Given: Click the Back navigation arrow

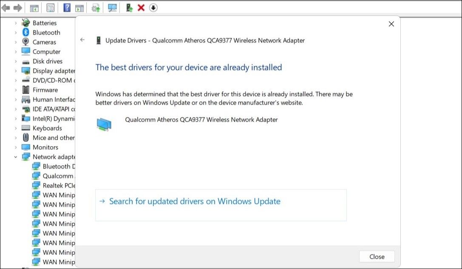Looking at the screenshot, I should [5, 7].
